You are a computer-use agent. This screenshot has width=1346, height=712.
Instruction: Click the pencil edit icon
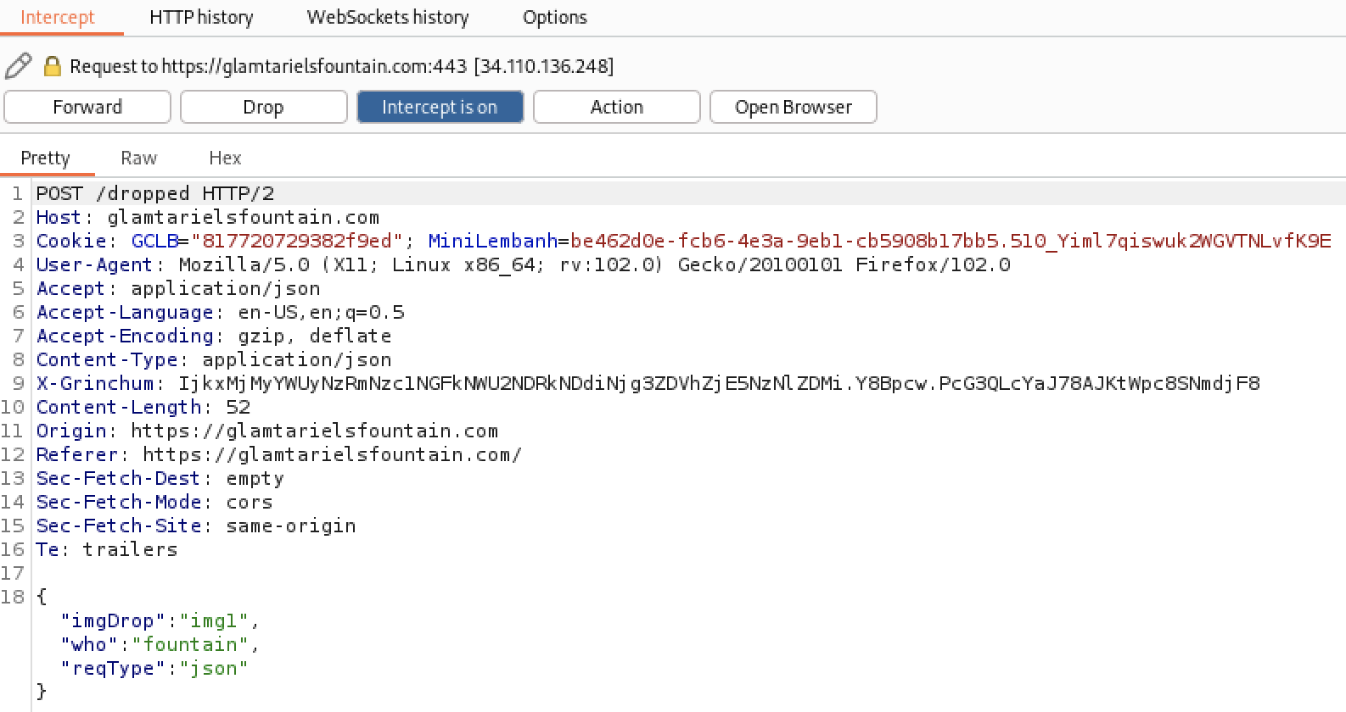pos(19,66)
